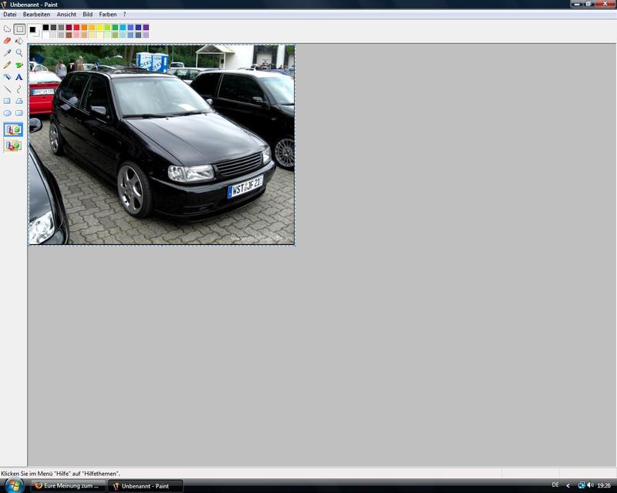Select the Free-Form Select tool

tap(7, 29)
